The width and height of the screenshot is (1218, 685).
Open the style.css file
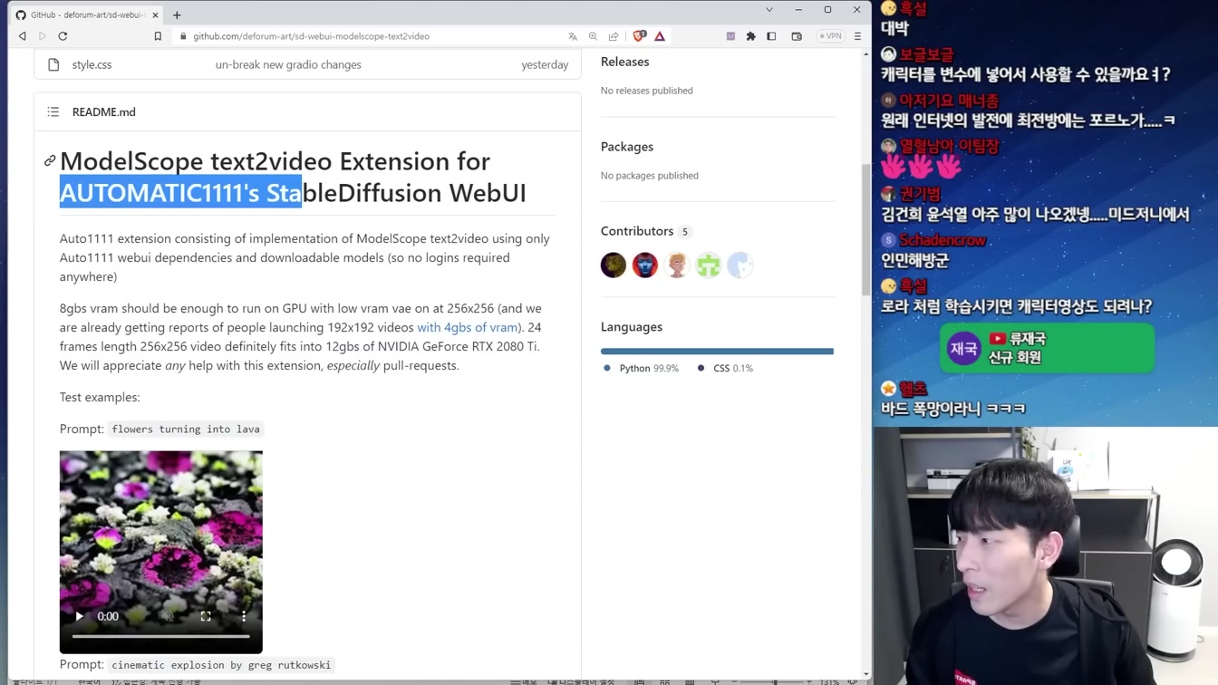click(92, 64)
